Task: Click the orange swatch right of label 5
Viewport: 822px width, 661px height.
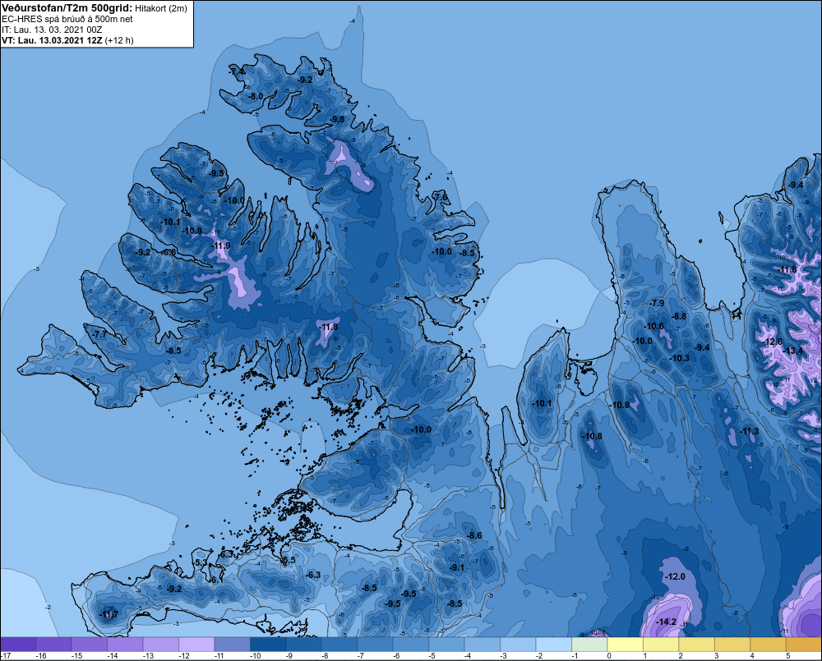Action: [803, 645]
